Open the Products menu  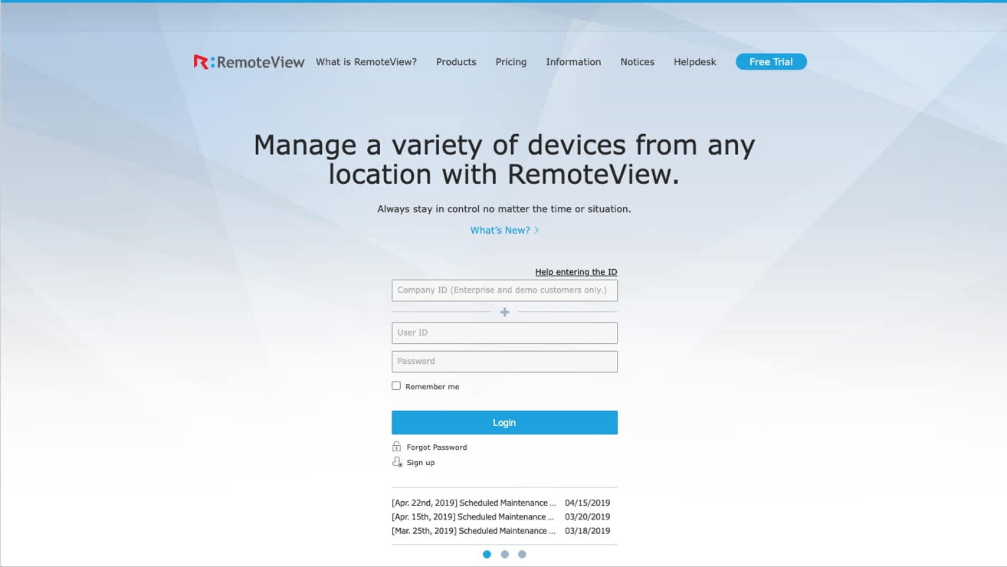click(456, 62)
